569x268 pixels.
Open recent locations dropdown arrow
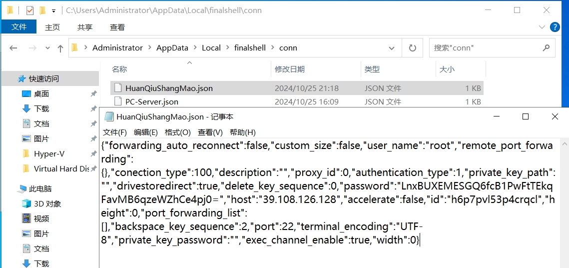[47, 48]
